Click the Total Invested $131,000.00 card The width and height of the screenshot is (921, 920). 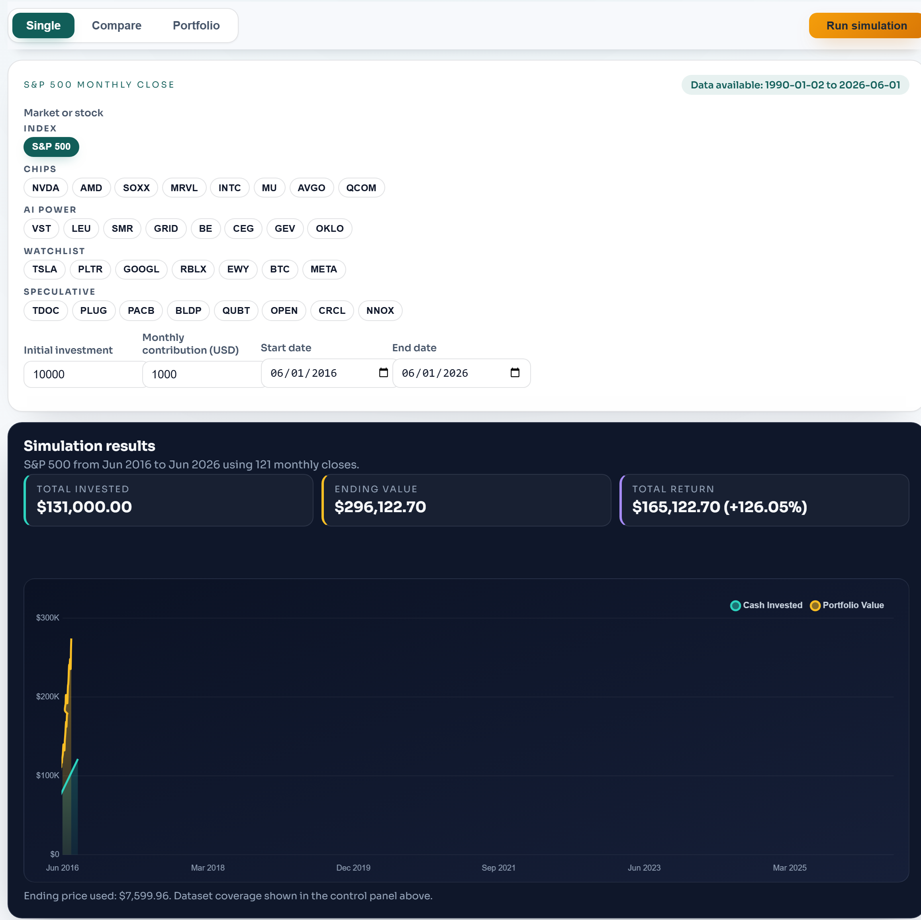coord(168,500)
